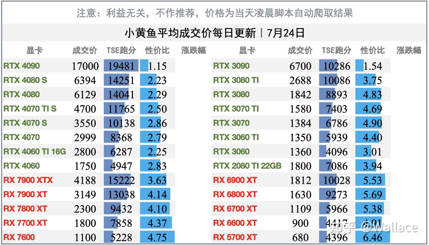Screen dimensions: 429x245
Task: Click the RTX 4070 S card name
Action: [25, 123]
